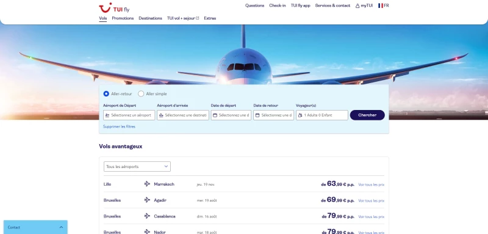Click the Contact chat label
Viewport: 488px width, 234px height.
(x=14, y=227)
